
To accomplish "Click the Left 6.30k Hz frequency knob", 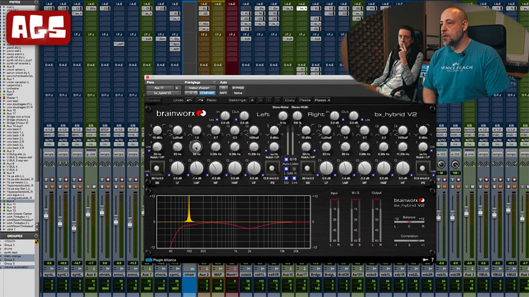I will pyautogui.click(x=235, y=147).
